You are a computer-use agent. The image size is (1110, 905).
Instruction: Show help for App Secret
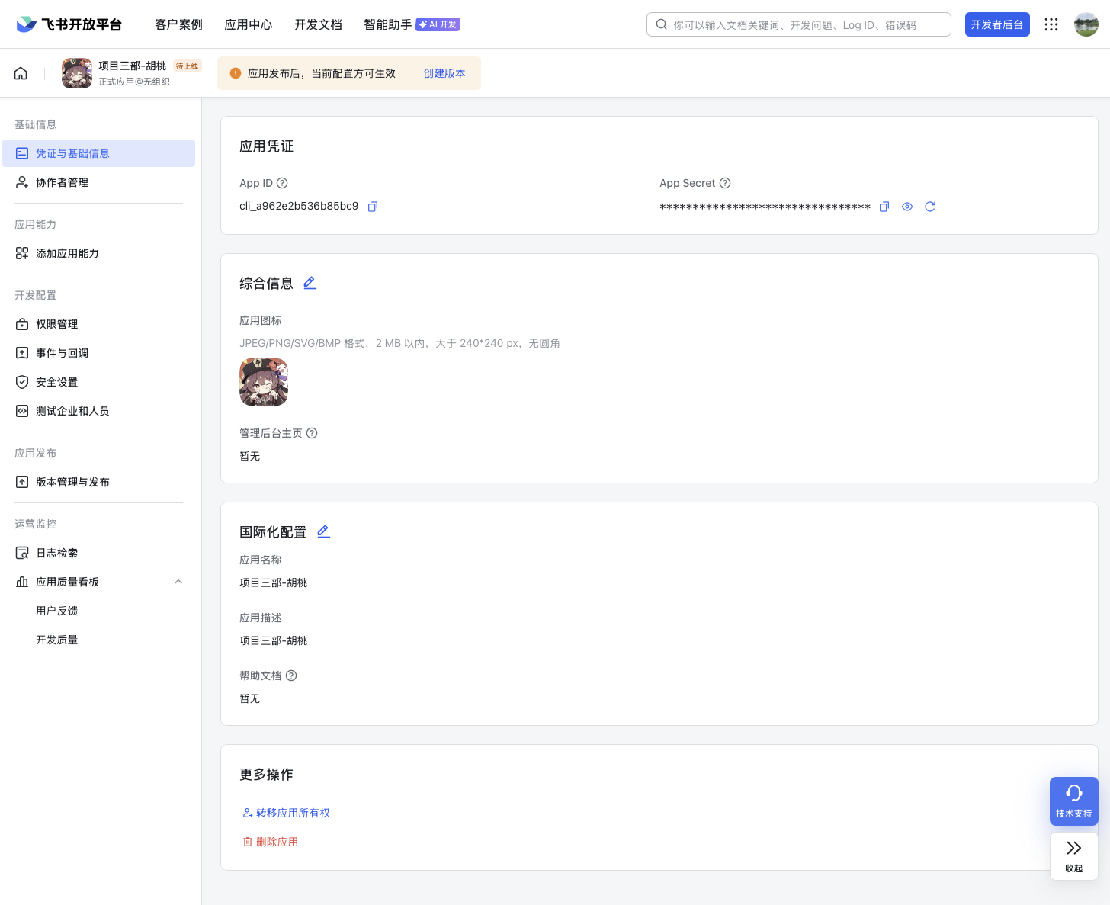click(725, 183)
